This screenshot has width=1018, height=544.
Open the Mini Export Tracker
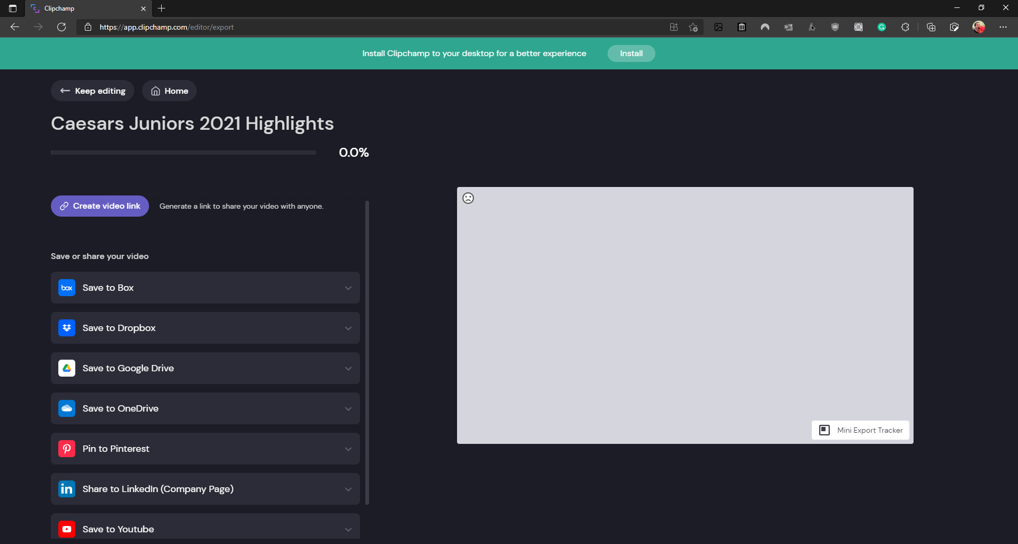(860, 430)
